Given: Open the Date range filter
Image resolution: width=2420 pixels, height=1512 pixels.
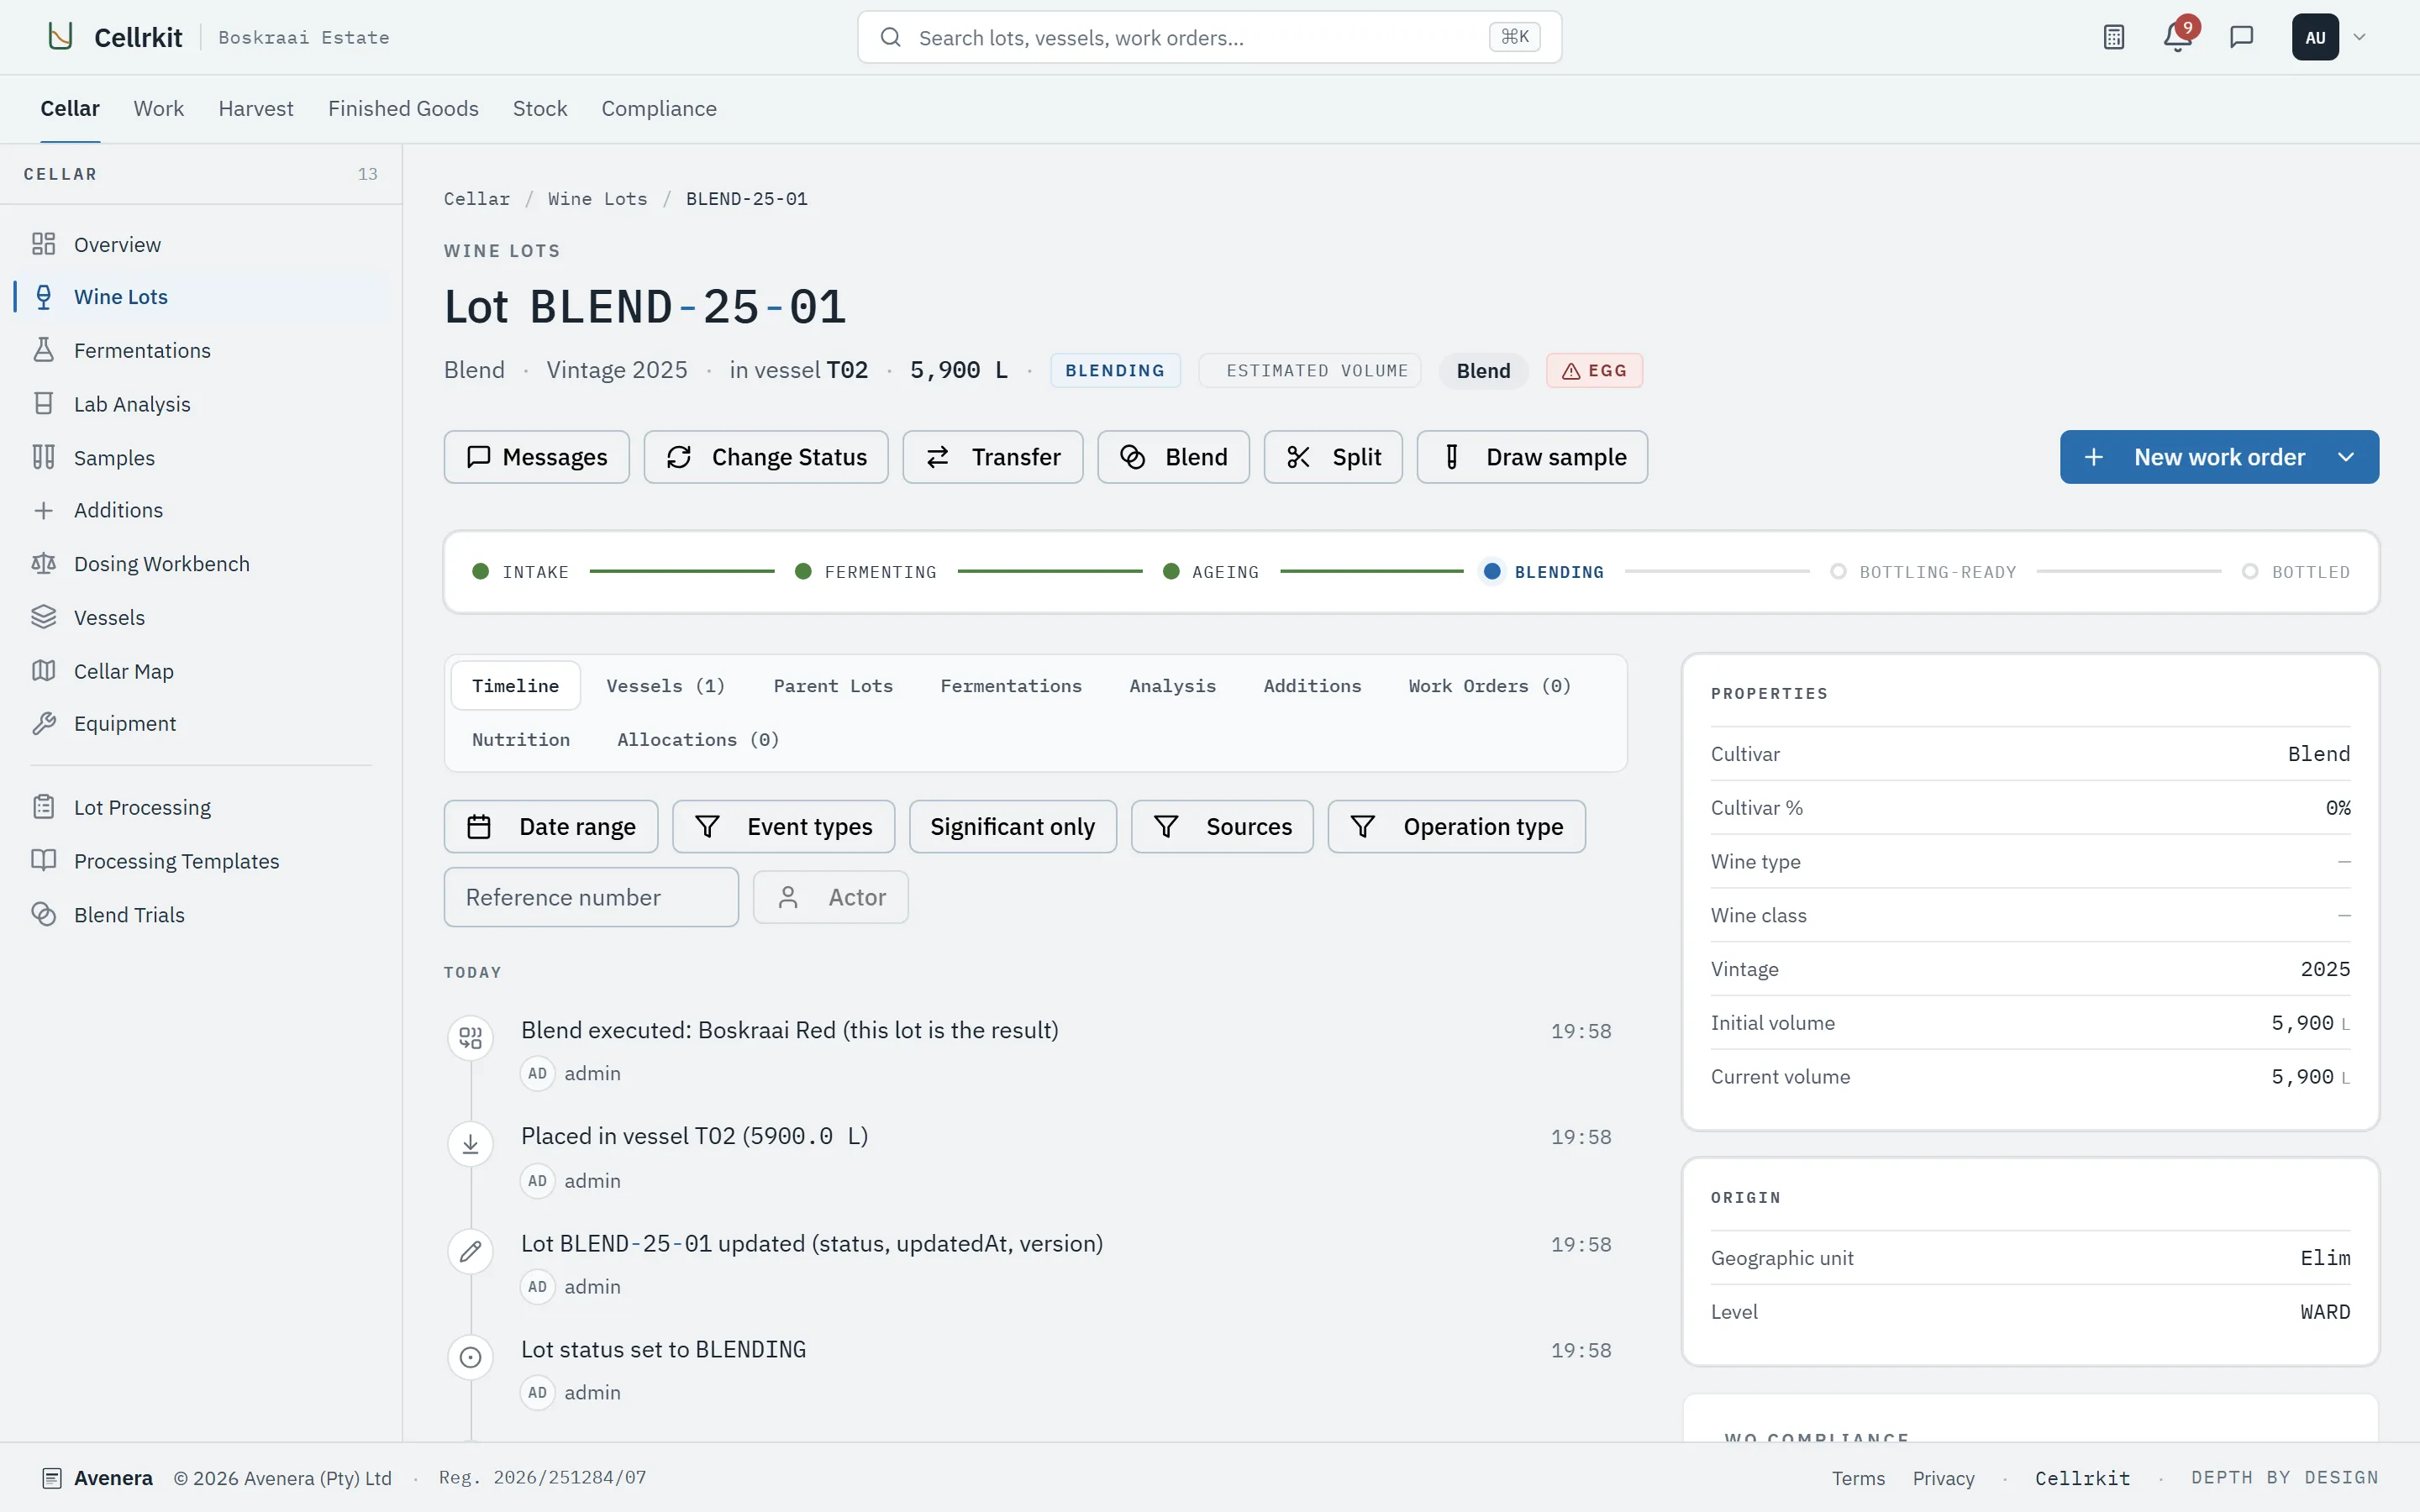Looking at the screenshot, I should pyautogui.click(x=551, y=827).
